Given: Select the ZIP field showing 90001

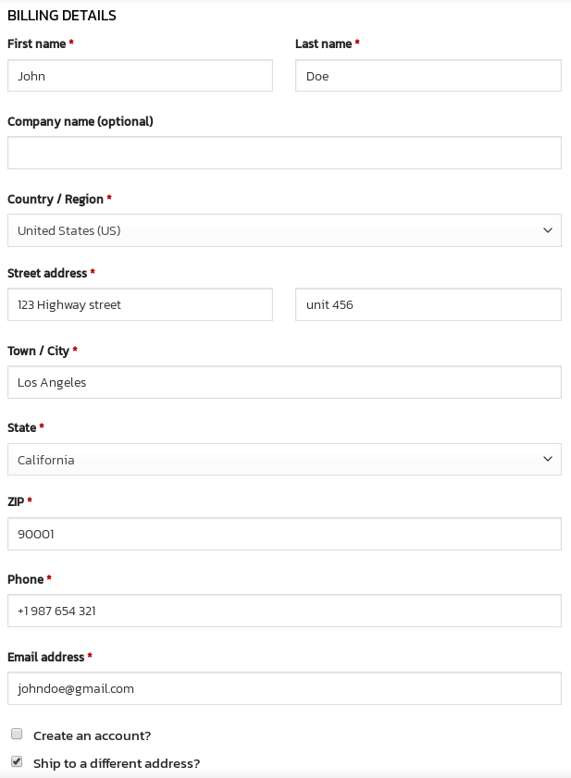Looking at the screenshot, I should [284, 534].
